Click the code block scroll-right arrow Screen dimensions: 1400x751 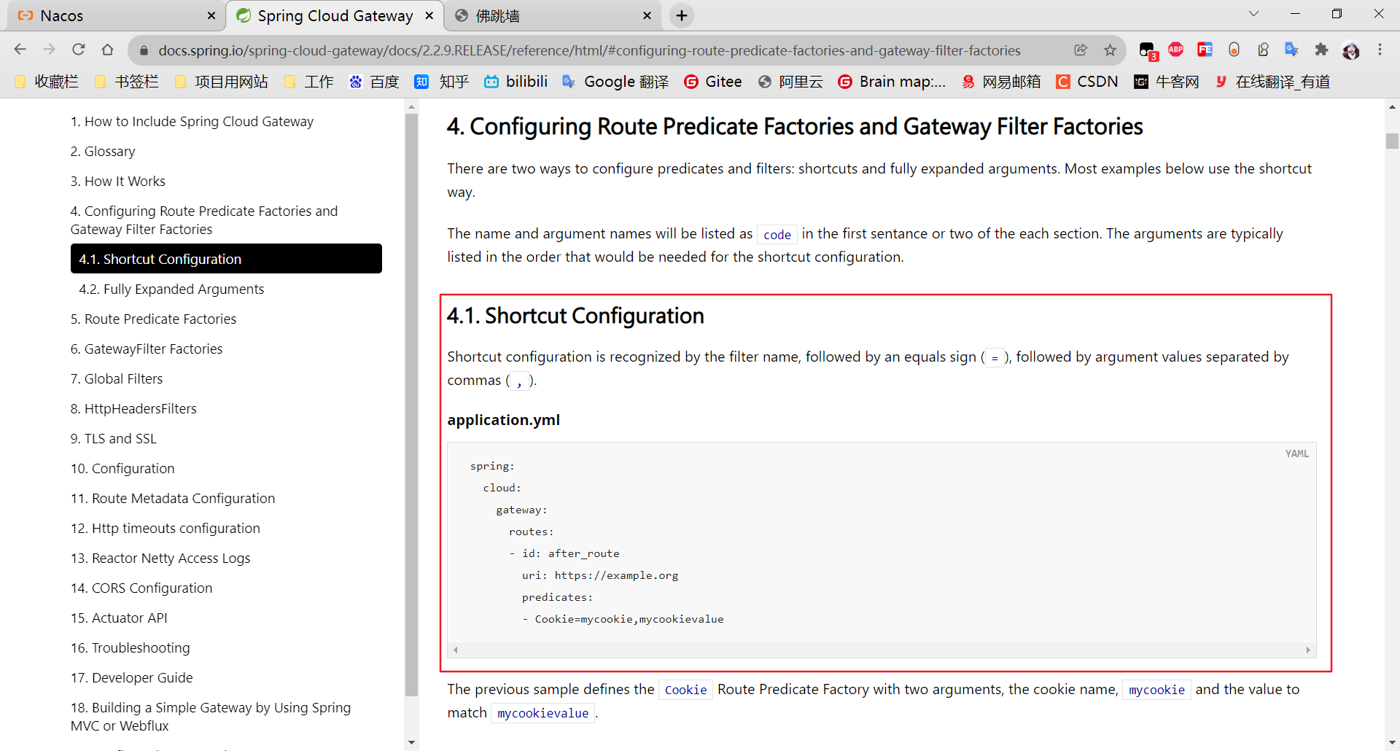tap(1308, 650)
